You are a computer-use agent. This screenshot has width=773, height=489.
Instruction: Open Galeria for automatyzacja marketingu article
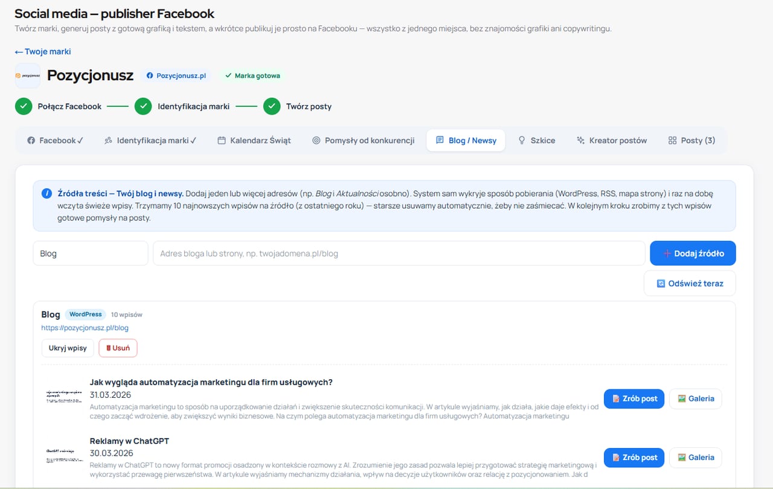696,398
